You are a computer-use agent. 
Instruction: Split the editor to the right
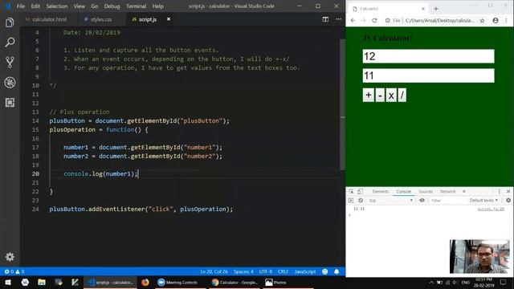(325, 19)
